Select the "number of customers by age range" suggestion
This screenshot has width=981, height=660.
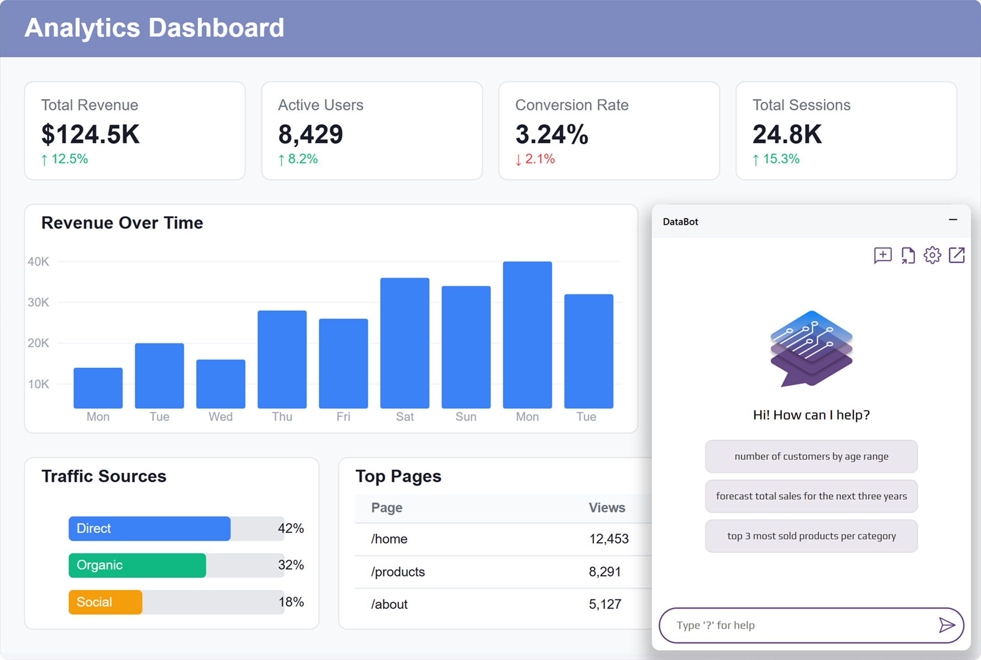pos(811,456)
